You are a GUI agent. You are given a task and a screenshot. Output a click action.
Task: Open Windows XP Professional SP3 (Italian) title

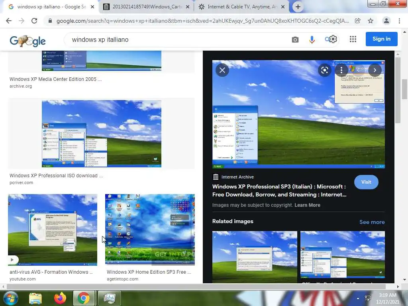[279, 190]
